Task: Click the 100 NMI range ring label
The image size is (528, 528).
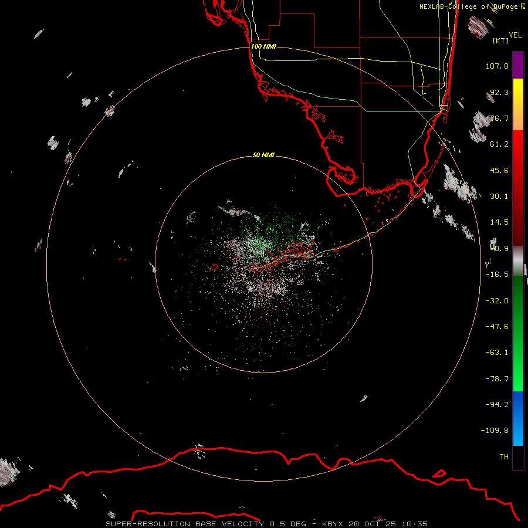Action: click(x=263, y=46)
